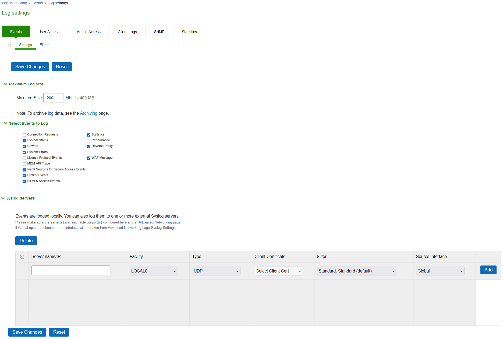This screenshot has width=503, height=339.
Task: Uncheck the Rewrite events checkbox
Action: click(24, 146)
